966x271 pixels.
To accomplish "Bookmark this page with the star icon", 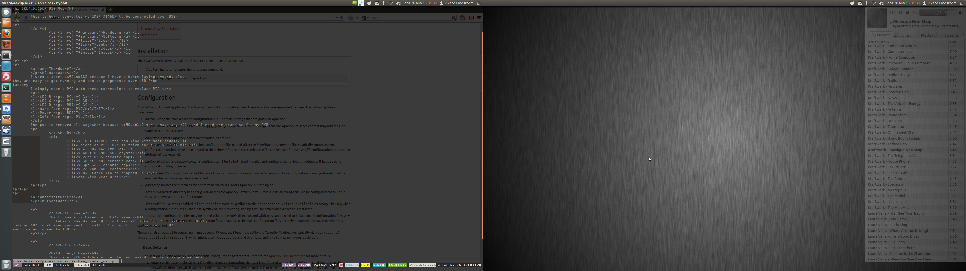I will [x=333, y=18].
